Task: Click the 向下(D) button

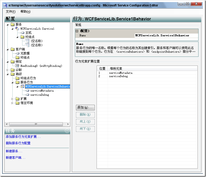Action: (x=85, y=129)
